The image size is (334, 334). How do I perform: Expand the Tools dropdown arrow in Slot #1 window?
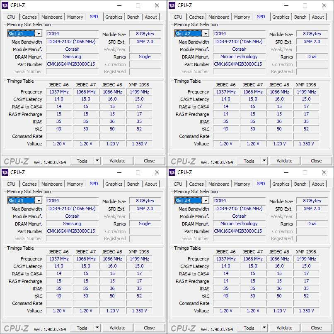point(97,161)
